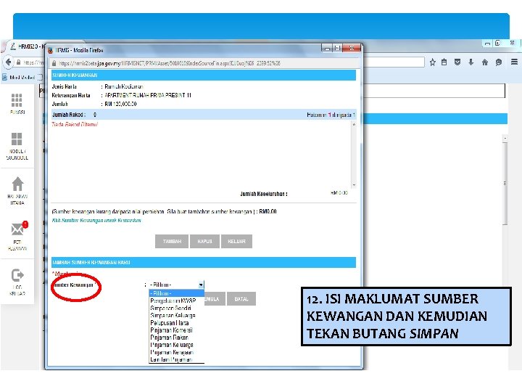Click the Pocket shield icon in toolbar
Screen dimensions: 522x392
coord(457,62)
